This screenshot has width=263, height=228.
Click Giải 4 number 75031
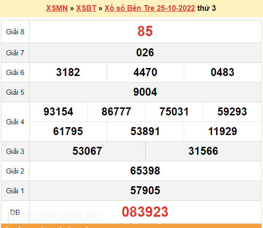tap(174, 112)
